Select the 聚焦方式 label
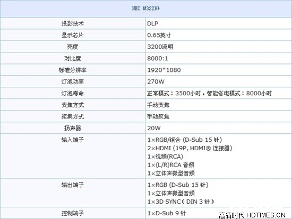The image size is (292, 219). point(72,116)
